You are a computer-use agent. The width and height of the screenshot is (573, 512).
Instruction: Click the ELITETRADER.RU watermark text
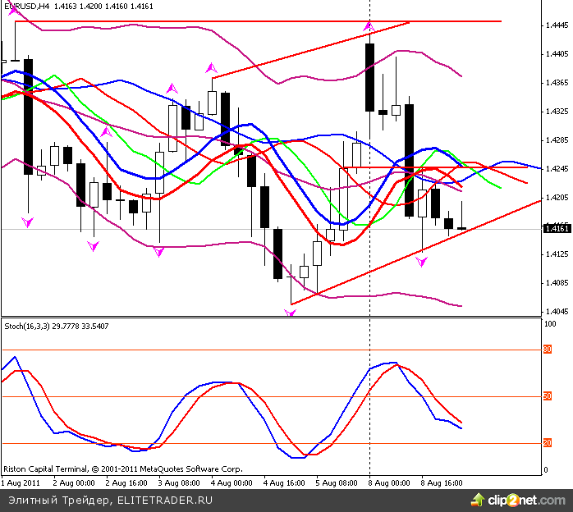pyautogui.click(x=165, y=499)
